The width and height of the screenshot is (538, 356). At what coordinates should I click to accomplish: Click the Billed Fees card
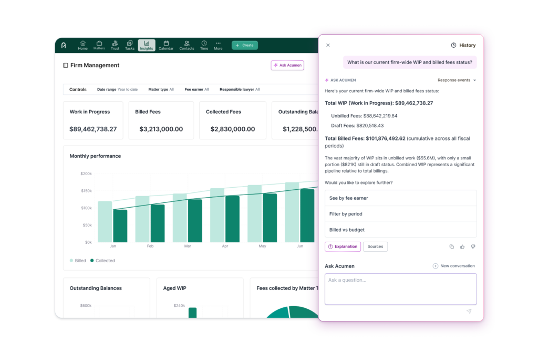click(161, 120)
